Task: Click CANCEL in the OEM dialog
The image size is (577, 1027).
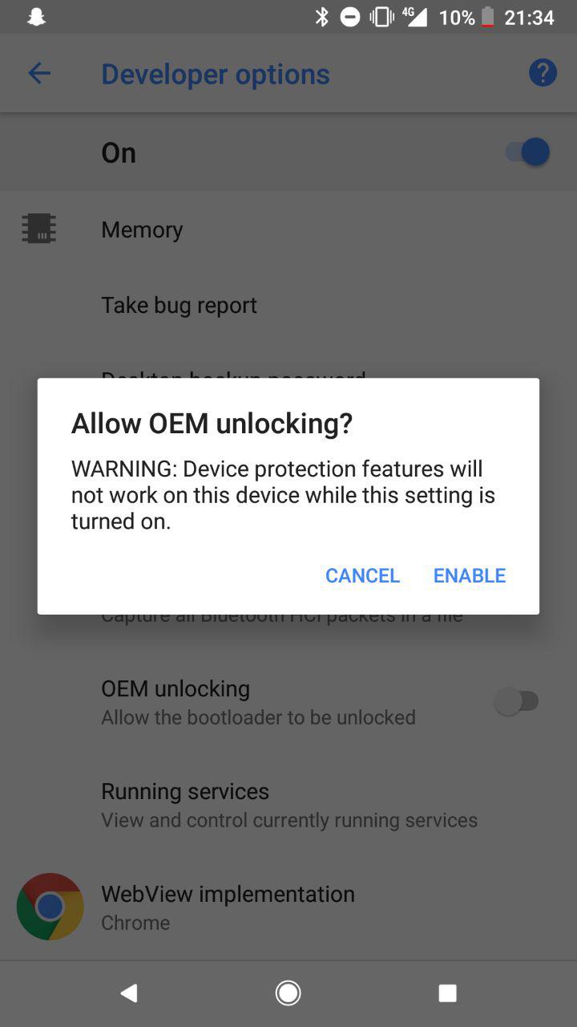Action: pos(362,575)
